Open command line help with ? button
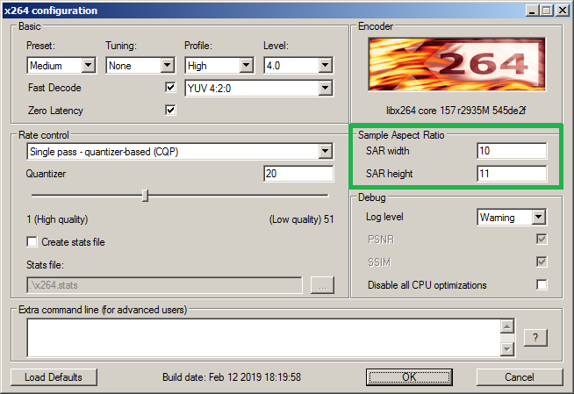The image size is (574, 394). click(x=535, y=337)
